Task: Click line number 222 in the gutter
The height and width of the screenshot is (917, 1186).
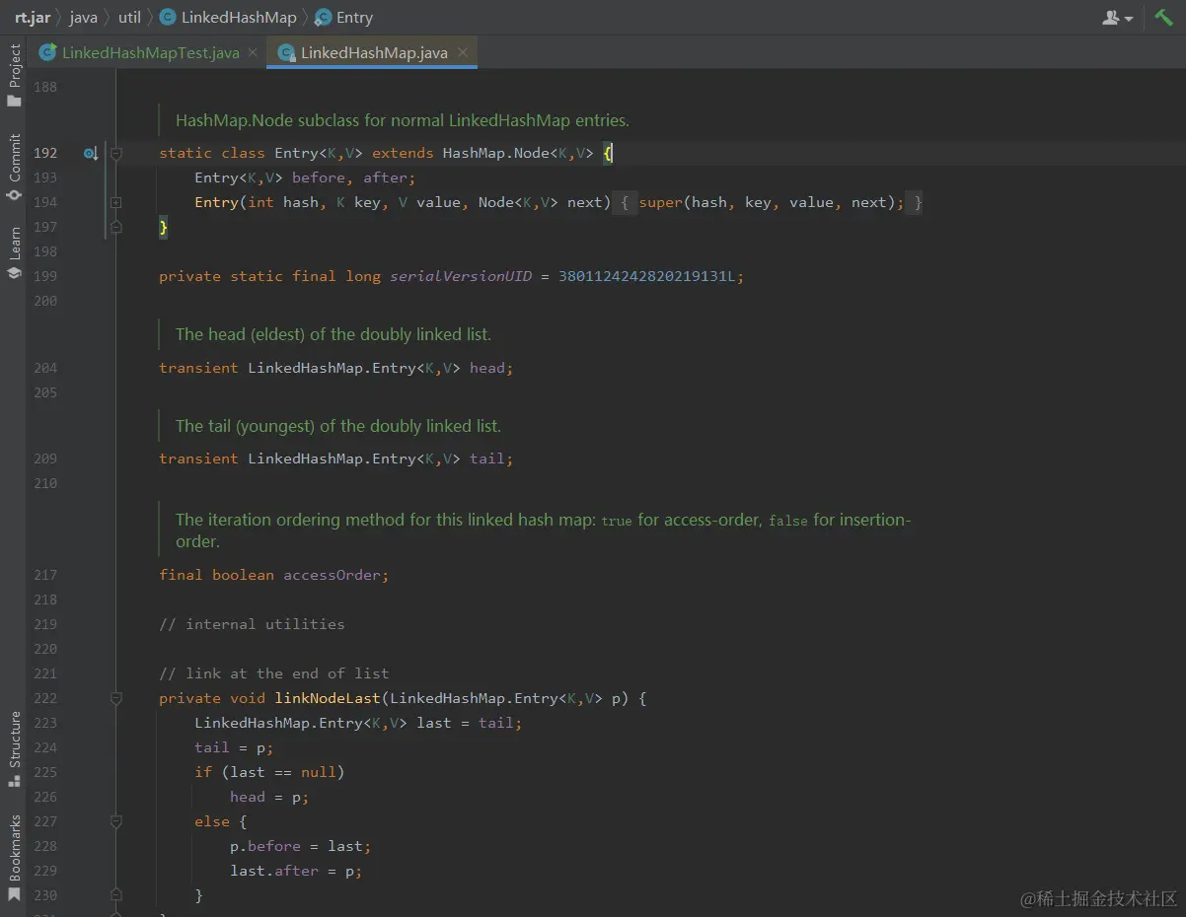Action: tap(45, 698)
